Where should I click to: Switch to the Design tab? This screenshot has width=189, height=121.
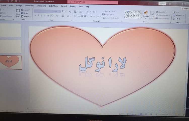click(x=19, y=6)
